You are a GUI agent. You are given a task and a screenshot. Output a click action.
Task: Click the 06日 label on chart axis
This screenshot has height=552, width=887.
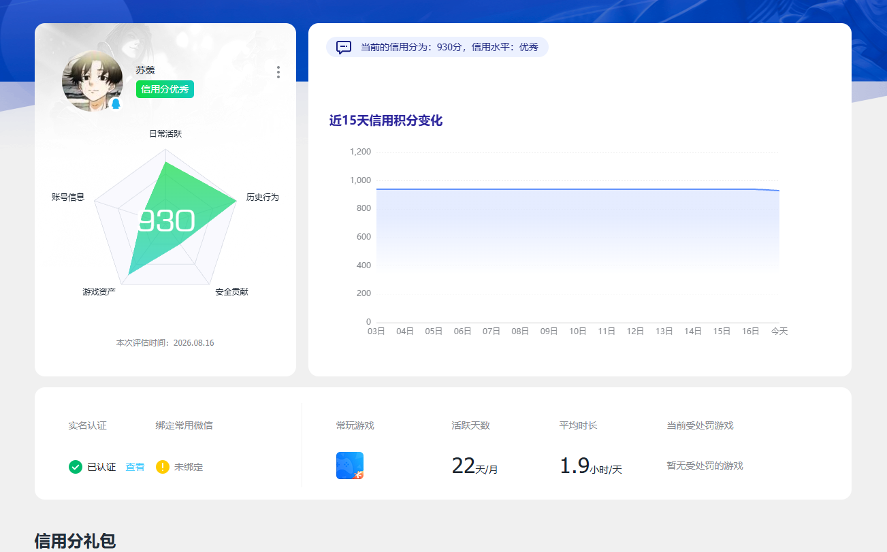click(463, 331)
